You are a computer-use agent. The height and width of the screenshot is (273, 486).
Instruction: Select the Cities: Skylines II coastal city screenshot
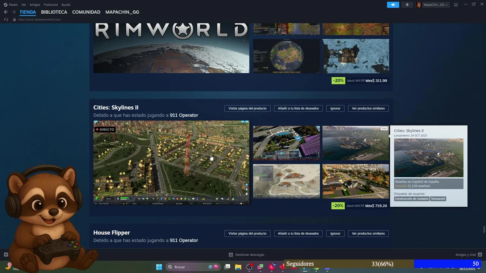coord(356,143)
